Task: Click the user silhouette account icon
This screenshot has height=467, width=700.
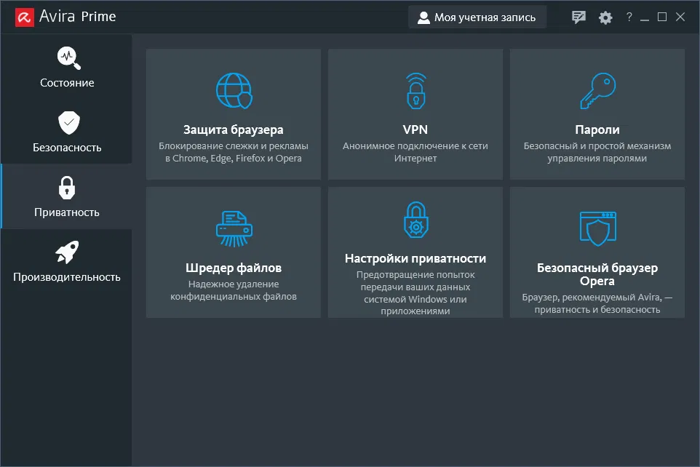Action: (423, 17)
